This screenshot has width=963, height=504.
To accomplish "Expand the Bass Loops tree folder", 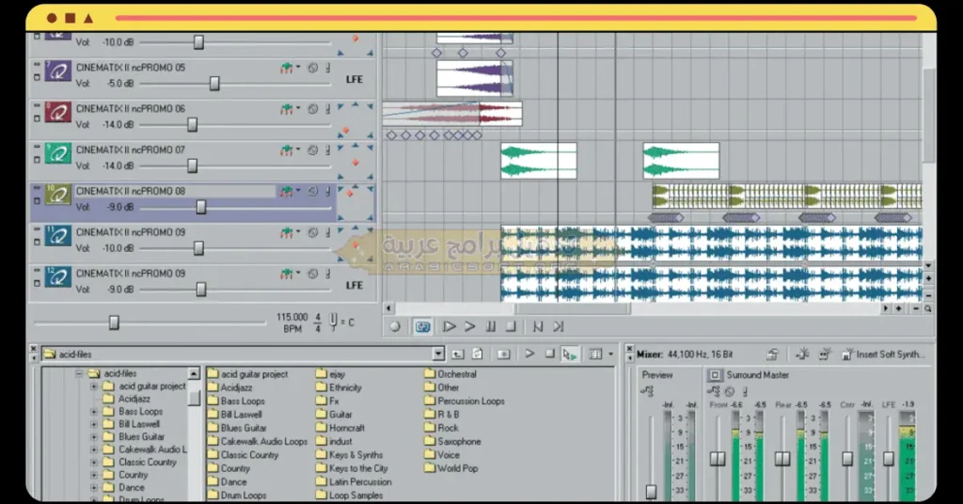I will 94,411.
